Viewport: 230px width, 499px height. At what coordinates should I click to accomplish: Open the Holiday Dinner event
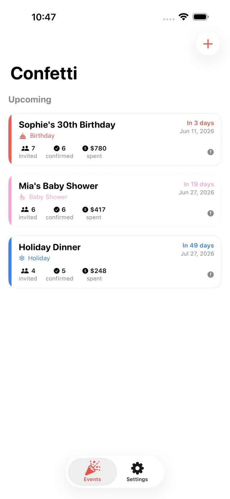click(115, 262)
